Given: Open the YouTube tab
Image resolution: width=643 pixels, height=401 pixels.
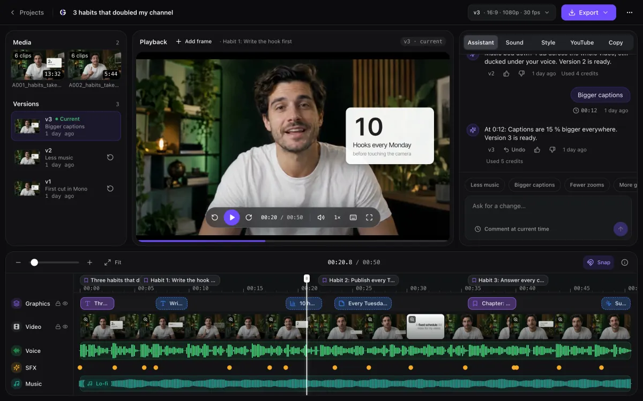Looking at the screenshot, I should pyautogui.click(x=582, y=42).
